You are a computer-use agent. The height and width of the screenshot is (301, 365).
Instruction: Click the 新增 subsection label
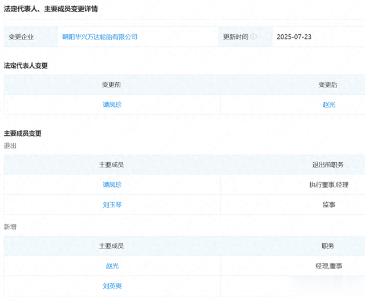(10, 227)
